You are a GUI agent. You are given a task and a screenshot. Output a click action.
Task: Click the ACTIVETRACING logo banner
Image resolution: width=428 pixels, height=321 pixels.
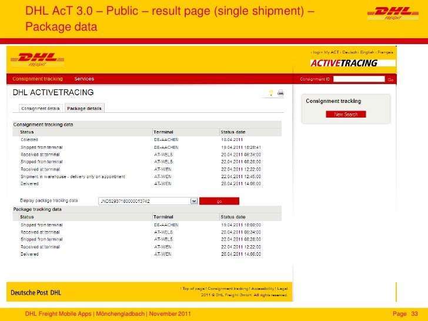(353, 63)
